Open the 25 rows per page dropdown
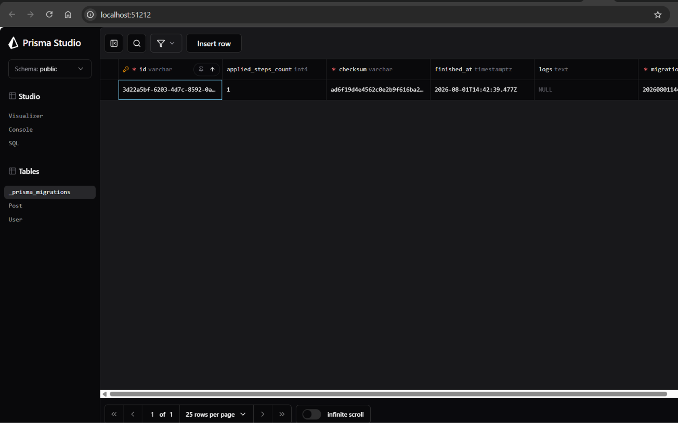The image size is (678, 423). pyautogui.click(x=216, y=414)
